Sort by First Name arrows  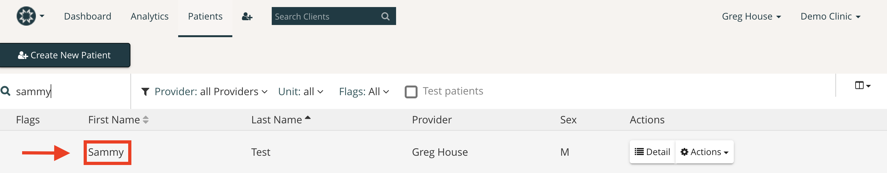coord(146,120)
